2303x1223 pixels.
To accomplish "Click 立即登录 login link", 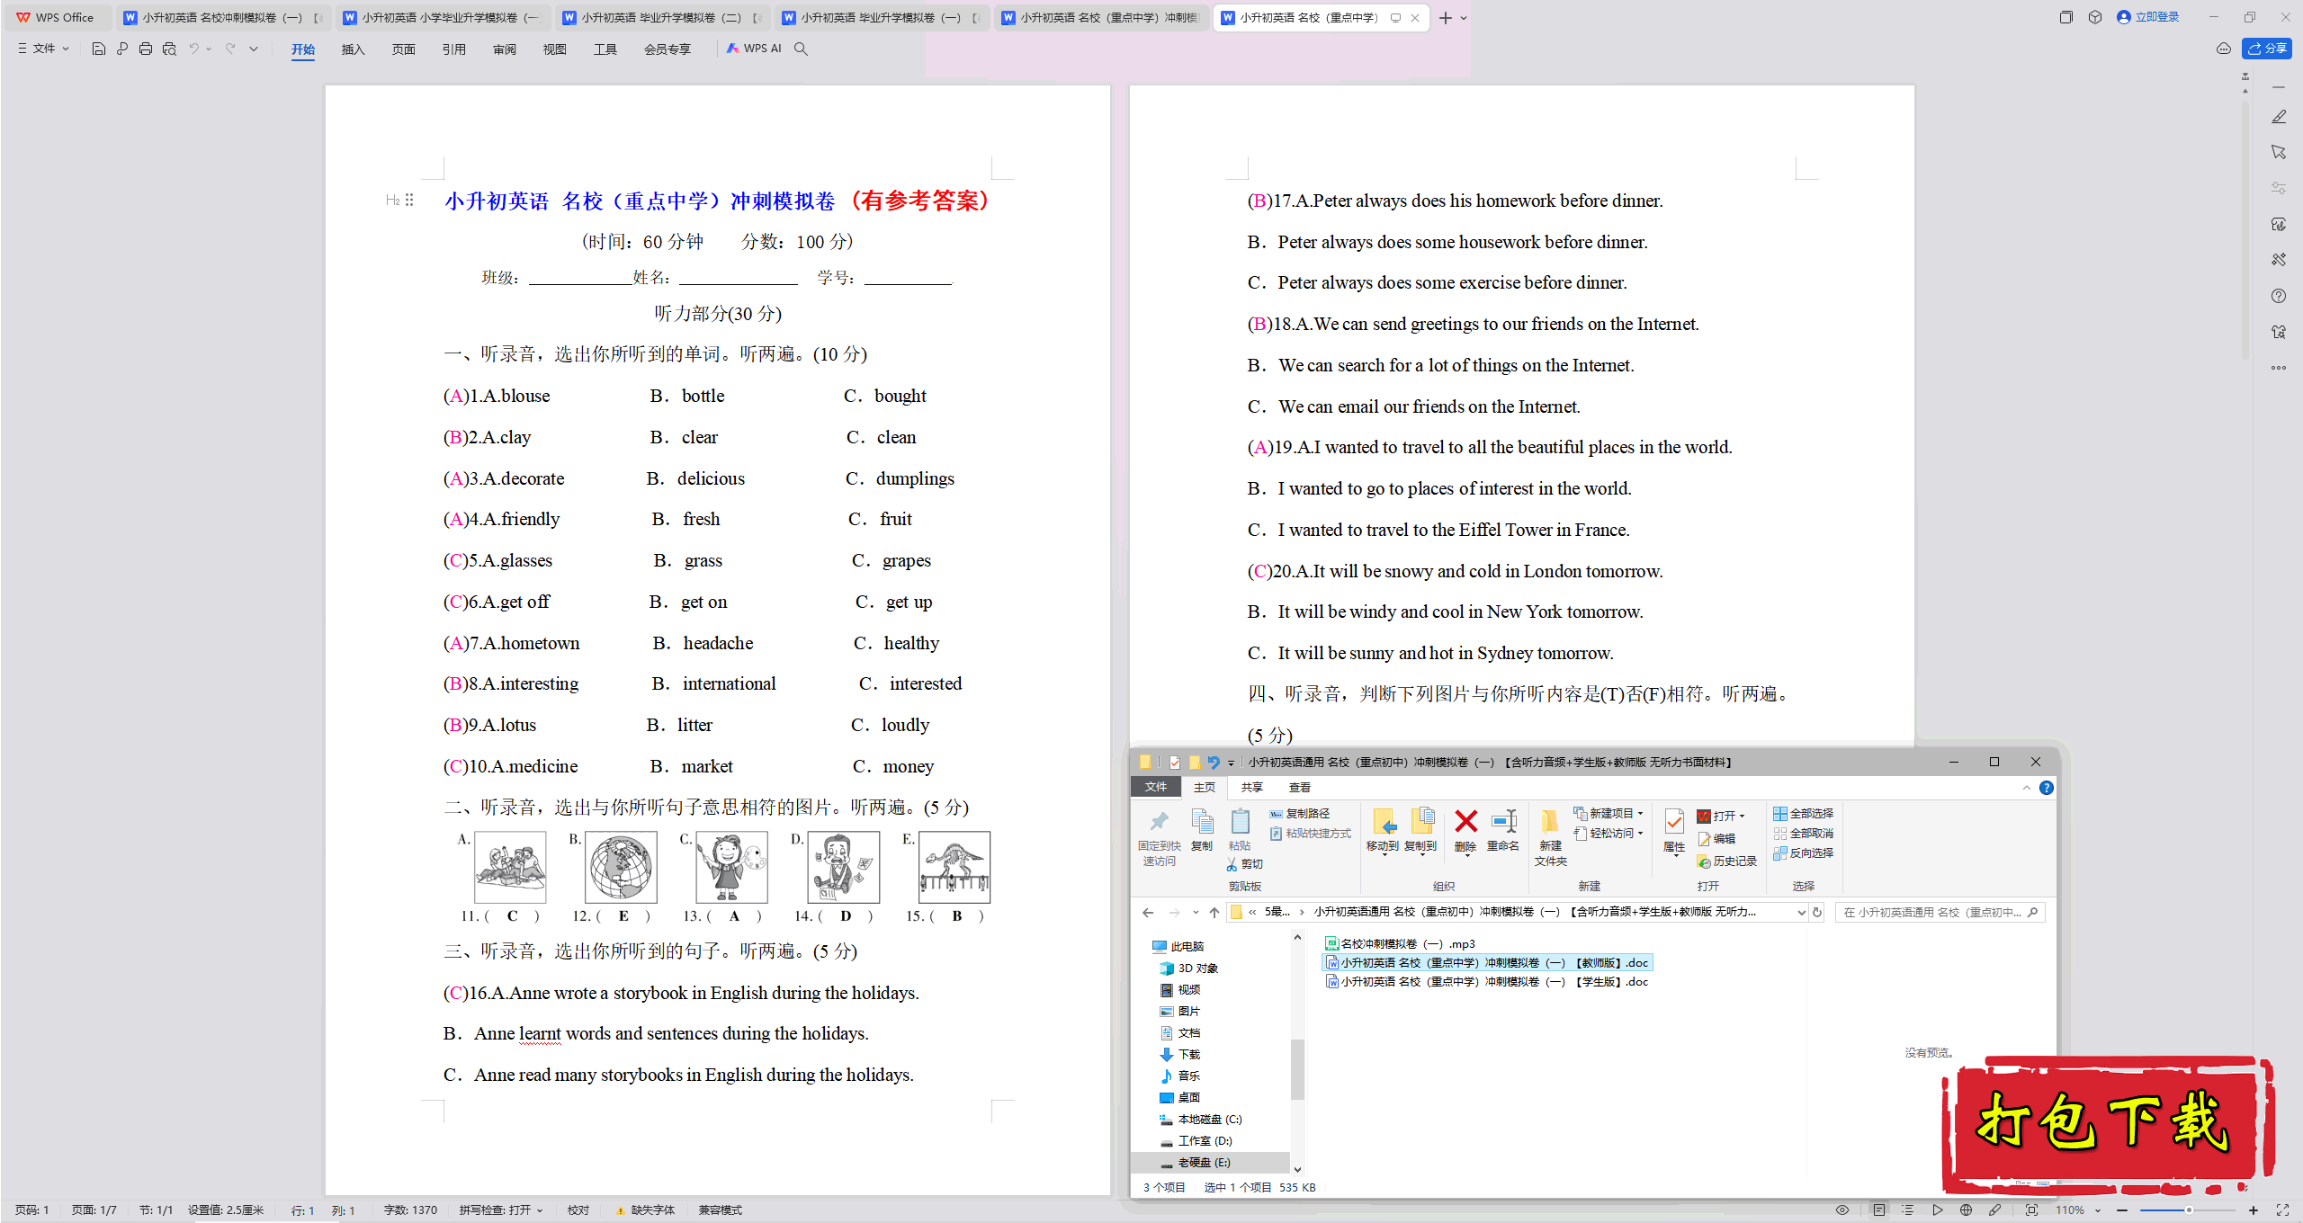I will click(2148, 17).
